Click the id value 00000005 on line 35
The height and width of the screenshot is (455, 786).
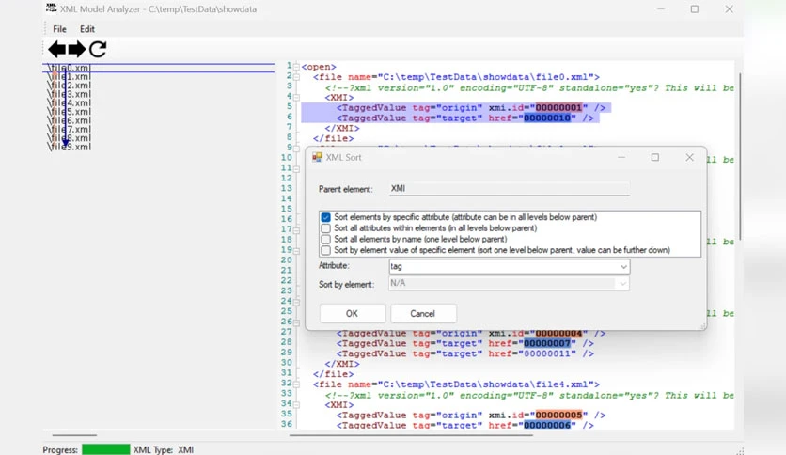(558, 415)
